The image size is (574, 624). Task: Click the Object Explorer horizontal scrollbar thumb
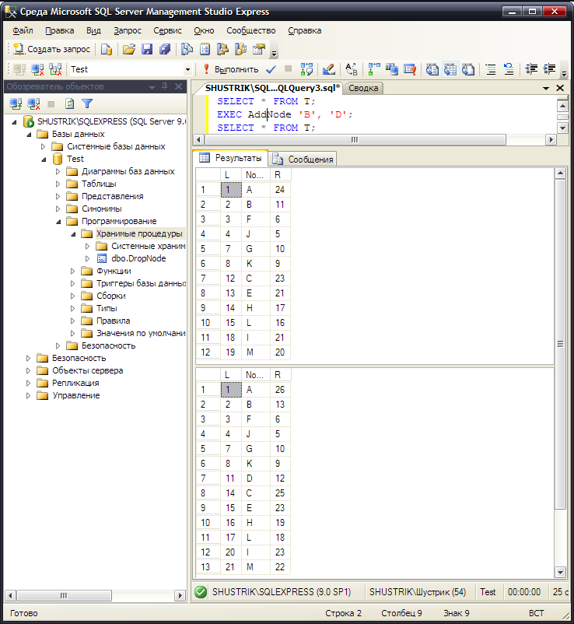click(64, 596)
